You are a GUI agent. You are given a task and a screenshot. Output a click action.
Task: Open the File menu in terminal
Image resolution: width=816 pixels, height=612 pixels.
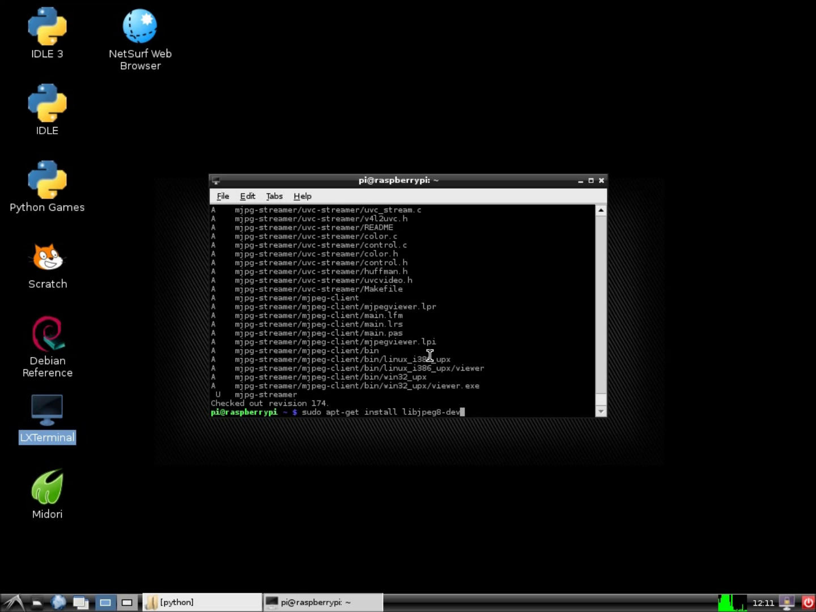(x=223, y=196)
